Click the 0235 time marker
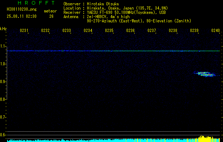223x142 pixels. 109,31
